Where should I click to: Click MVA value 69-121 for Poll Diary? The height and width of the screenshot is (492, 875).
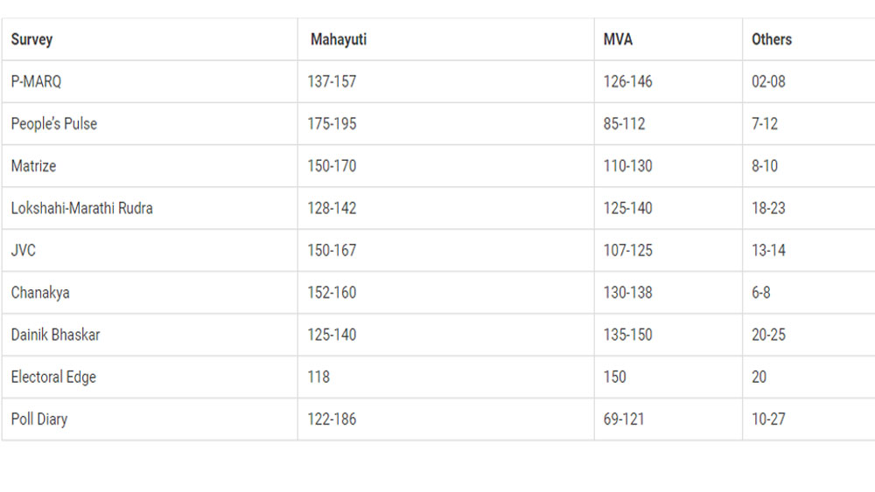[624, 419]
